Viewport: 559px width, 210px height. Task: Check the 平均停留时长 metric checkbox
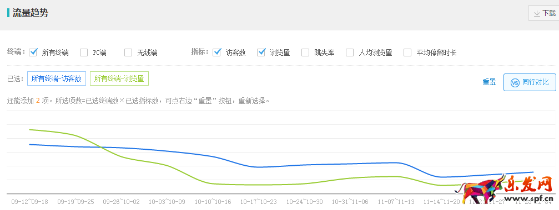[407, 53]
